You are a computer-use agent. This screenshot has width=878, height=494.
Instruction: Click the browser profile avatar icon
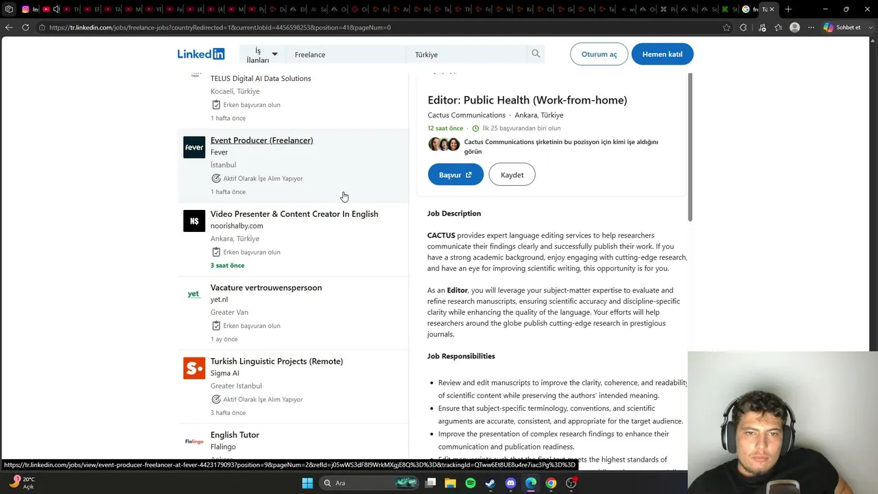(794, 27)
